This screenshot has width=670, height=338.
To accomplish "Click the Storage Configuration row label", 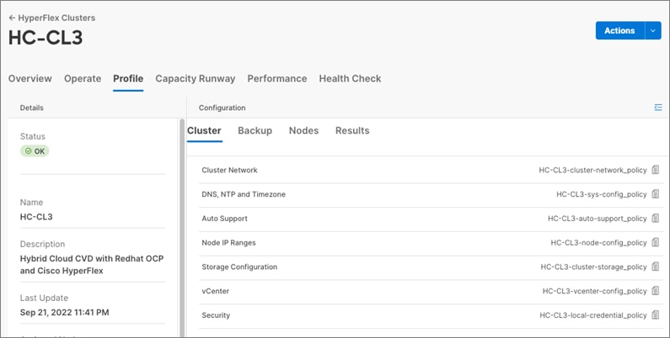I will click(x=239, y=267).
